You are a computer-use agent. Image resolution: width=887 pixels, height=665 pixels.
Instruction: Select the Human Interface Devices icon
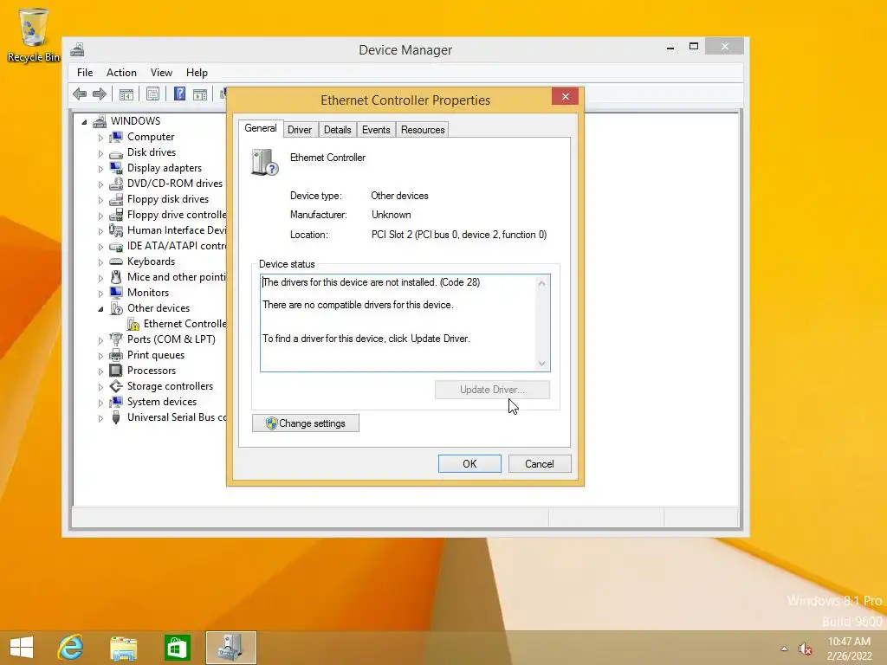click(116, 230)
